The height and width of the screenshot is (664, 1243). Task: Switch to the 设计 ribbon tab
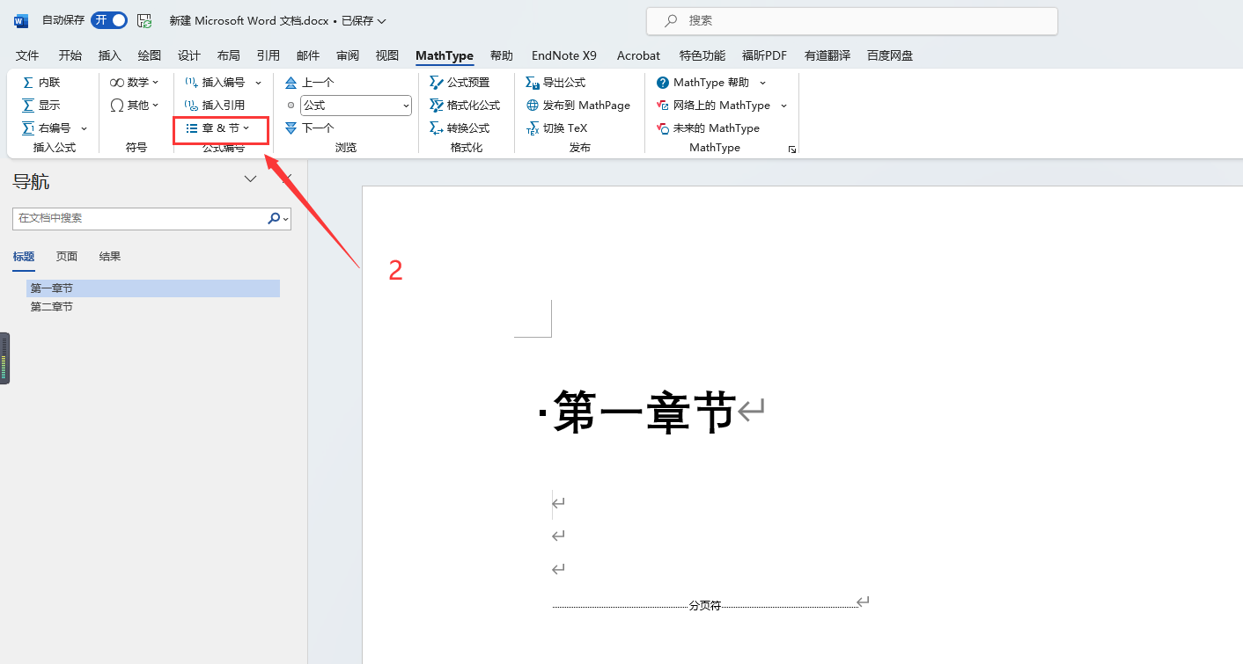189,55
